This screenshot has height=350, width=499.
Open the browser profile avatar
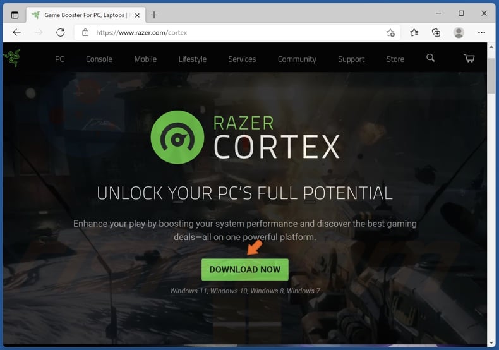459,32
